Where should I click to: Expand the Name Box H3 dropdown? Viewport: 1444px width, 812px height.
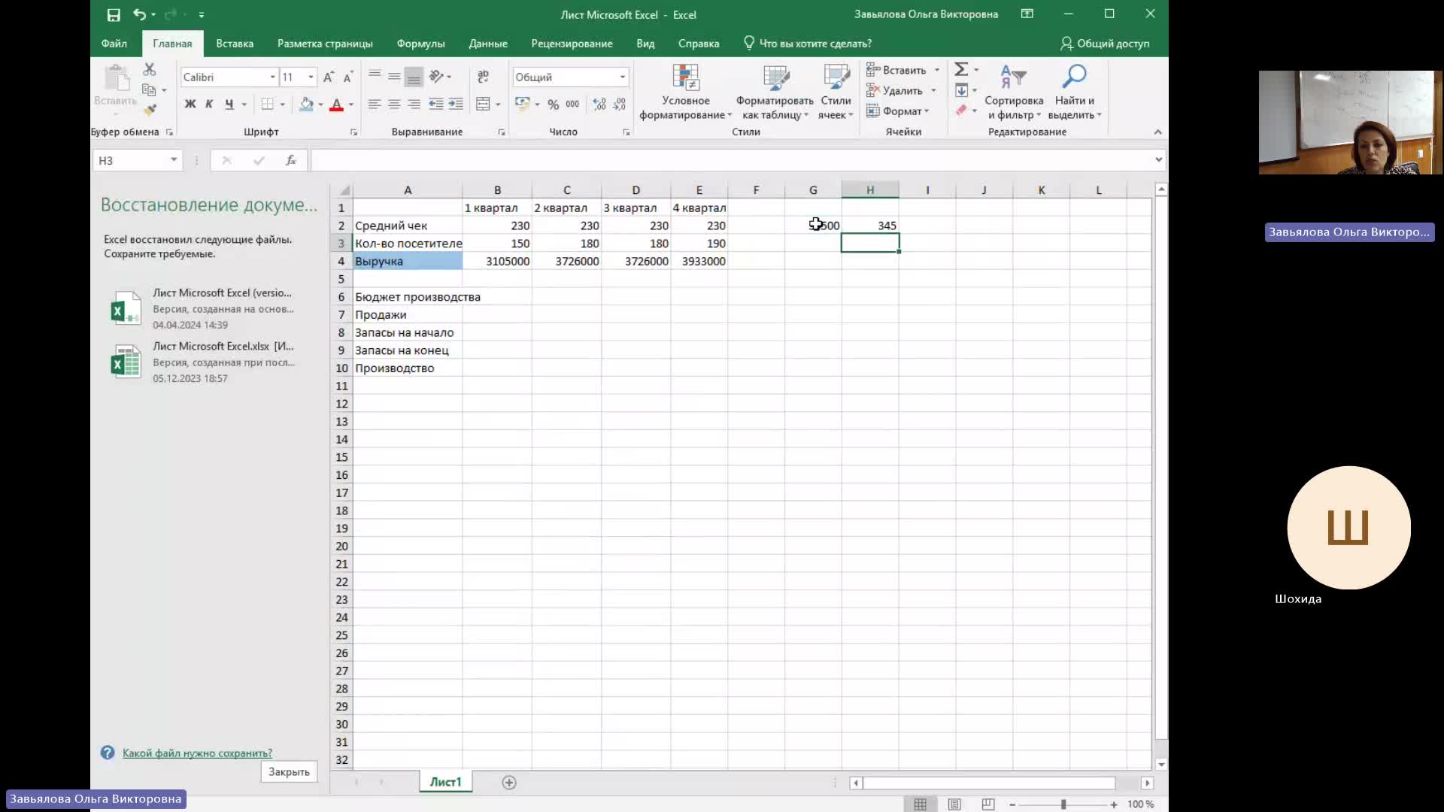pos(174,160)
